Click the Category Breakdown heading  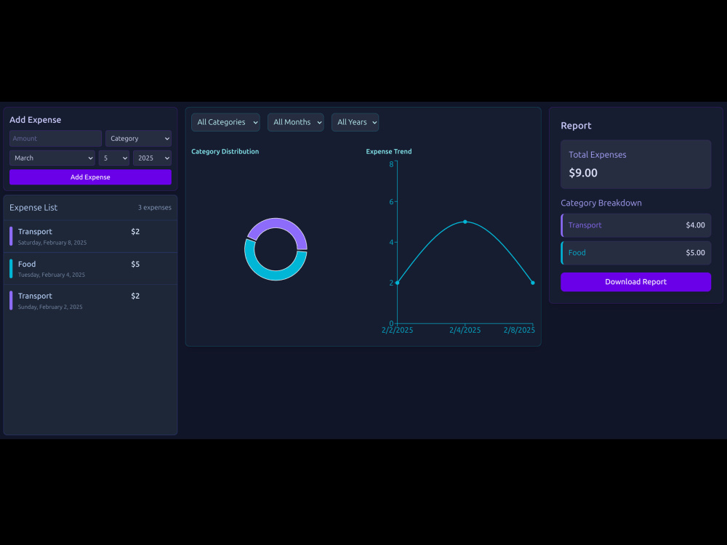601,203
